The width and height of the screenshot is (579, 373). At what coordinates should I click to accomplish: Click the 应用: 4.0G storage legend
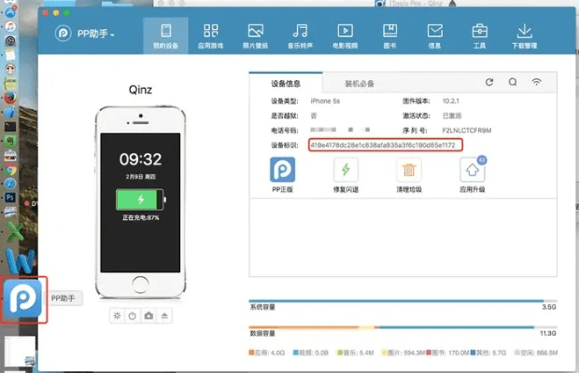267,352
